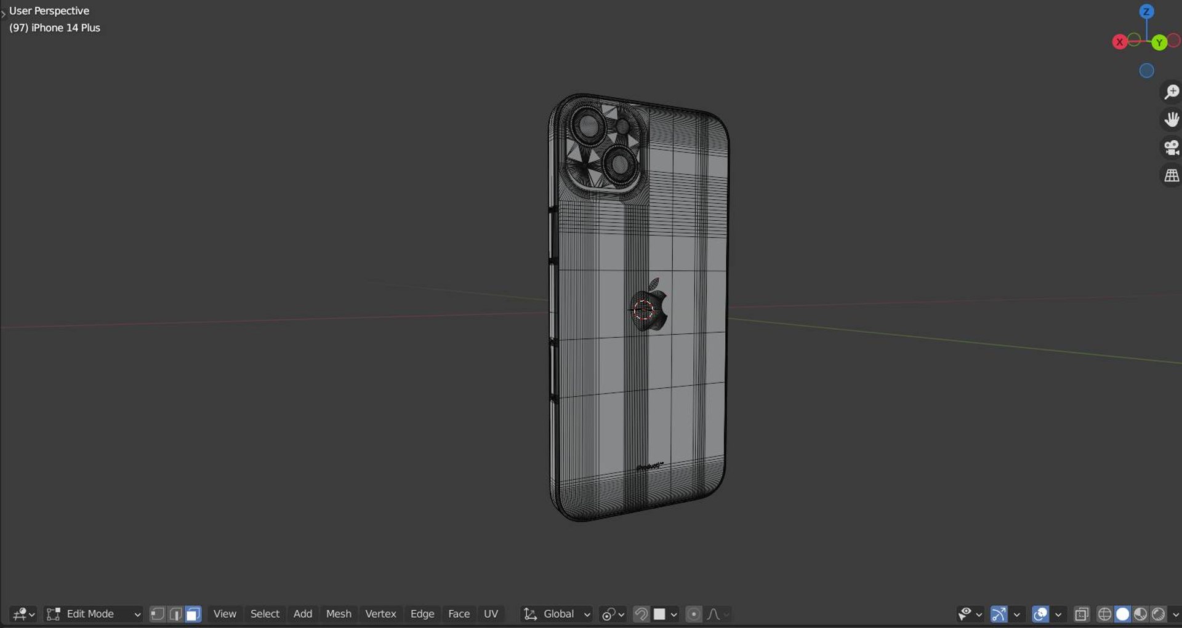Open the Edit Mode dropdown
The height and width of the screenshot is (628, 1182).
point(94,614)
